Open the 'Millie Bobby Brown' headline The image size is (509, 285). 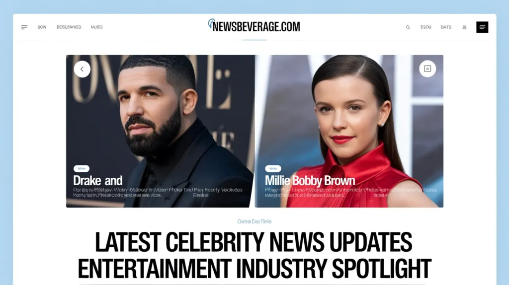[x=310, y=181]
